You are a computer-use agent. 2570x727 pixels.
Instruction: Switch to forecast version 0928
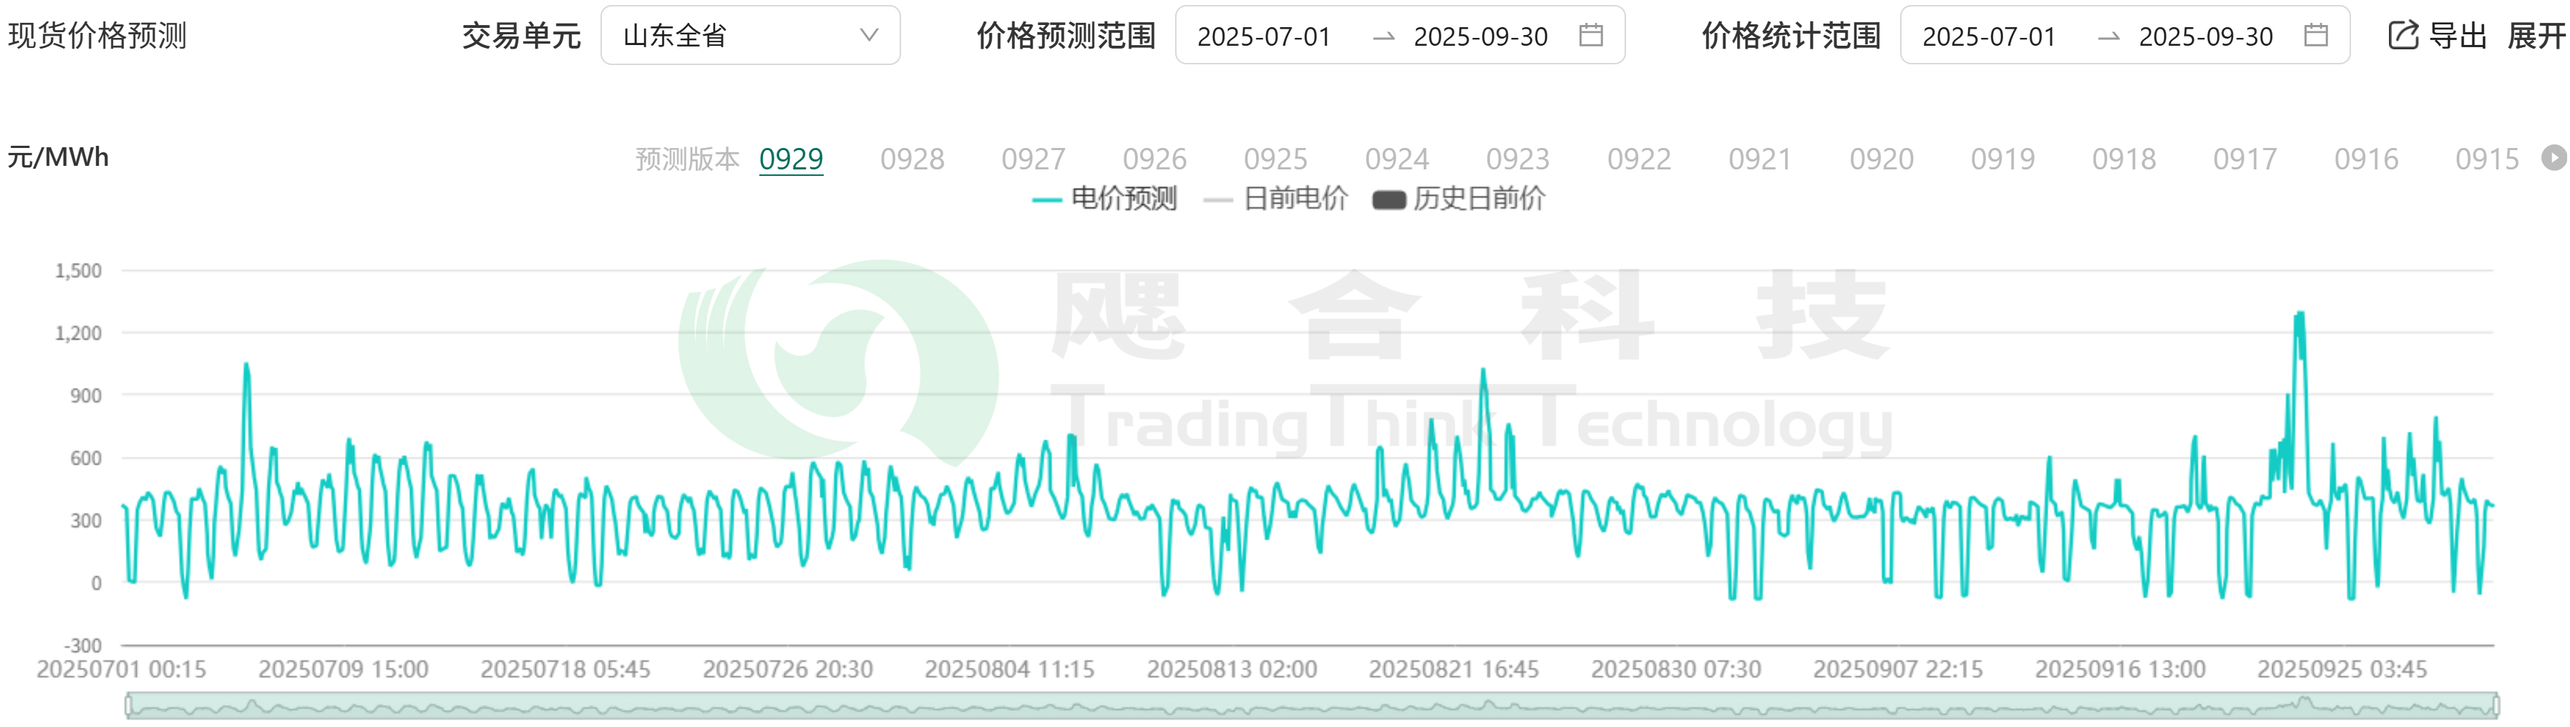point(912,159)
